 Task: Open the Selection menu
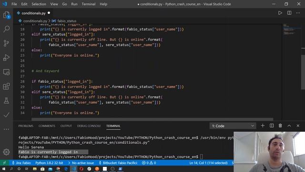click(39, 4)
